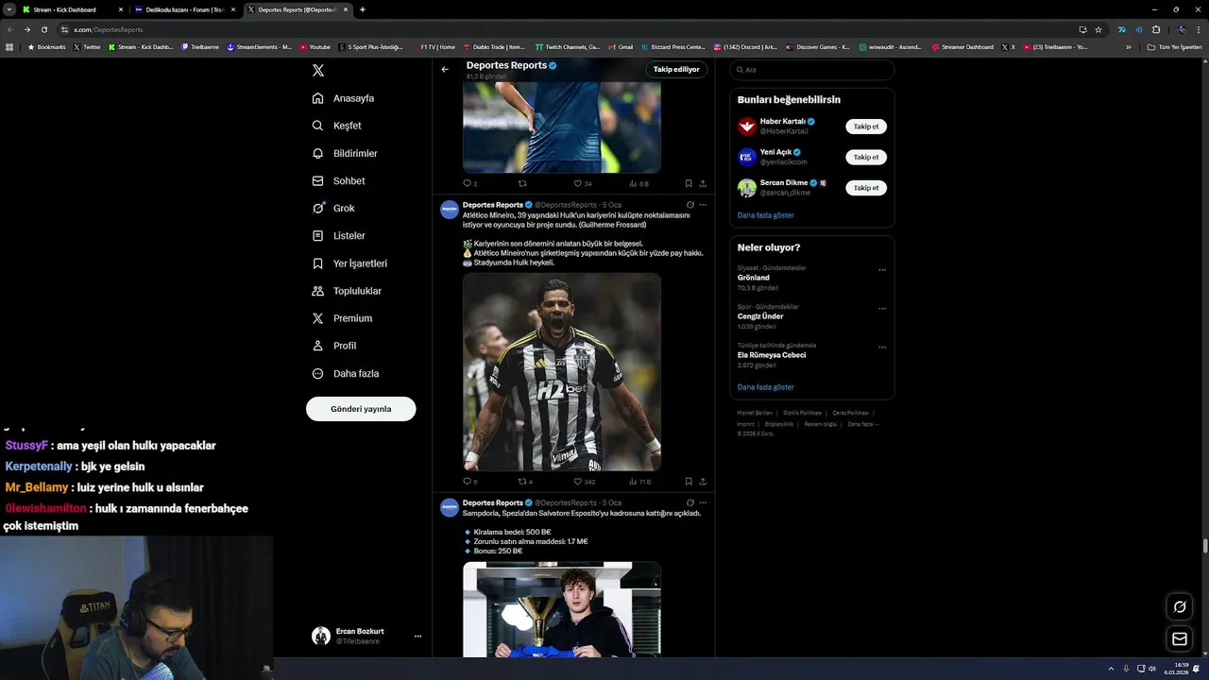Click the x.com/DeportesReports address bar
Screen dimensions: 1209x680
pos(567,29)
